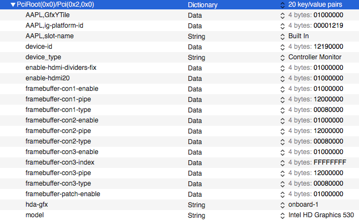Image resolution: width=359 pixels, height=220 pixels.
Task: Open type stepper for AAPL,GfxYTile row
Action: coord(282,16)
